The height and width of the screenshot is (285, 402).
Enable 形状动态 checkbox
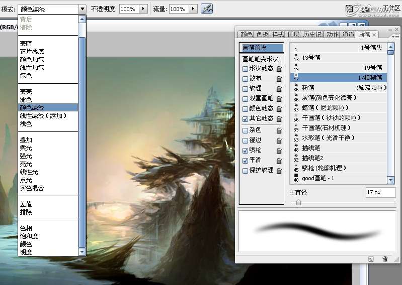pyautogui.click(x=245, y=69)
